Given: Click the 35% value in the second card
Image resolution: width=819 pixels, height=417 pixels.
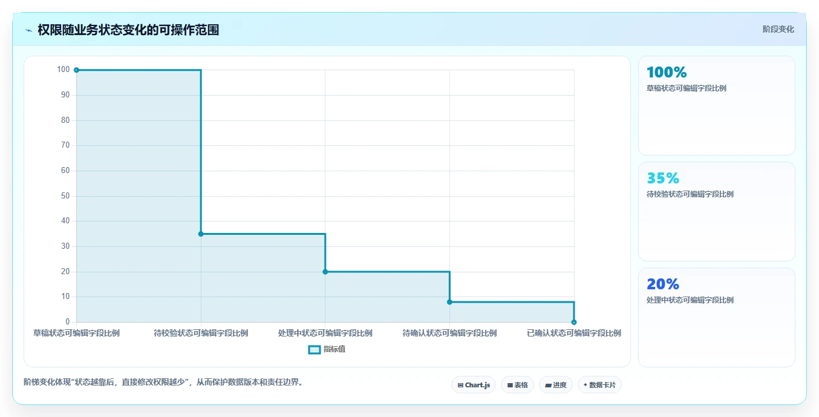Looking at the screenshot, I should (x=663, y=179).
